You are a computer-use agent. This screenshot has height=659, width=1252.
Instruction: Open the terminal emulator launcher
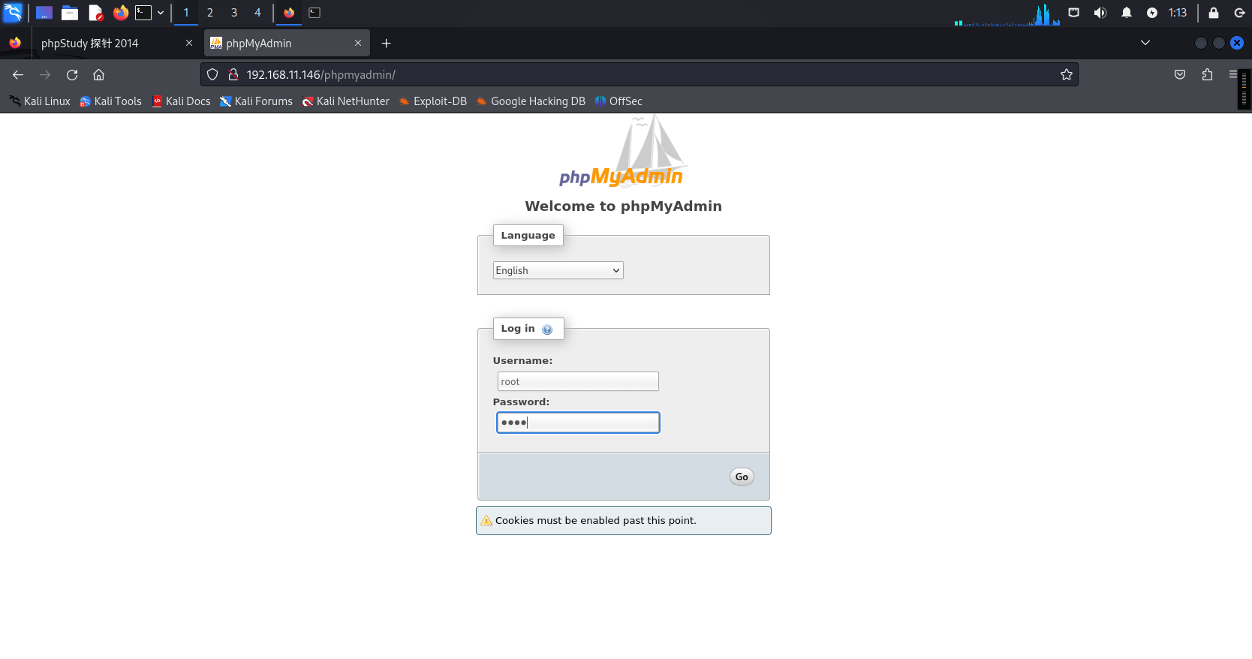tap(143, 13)
